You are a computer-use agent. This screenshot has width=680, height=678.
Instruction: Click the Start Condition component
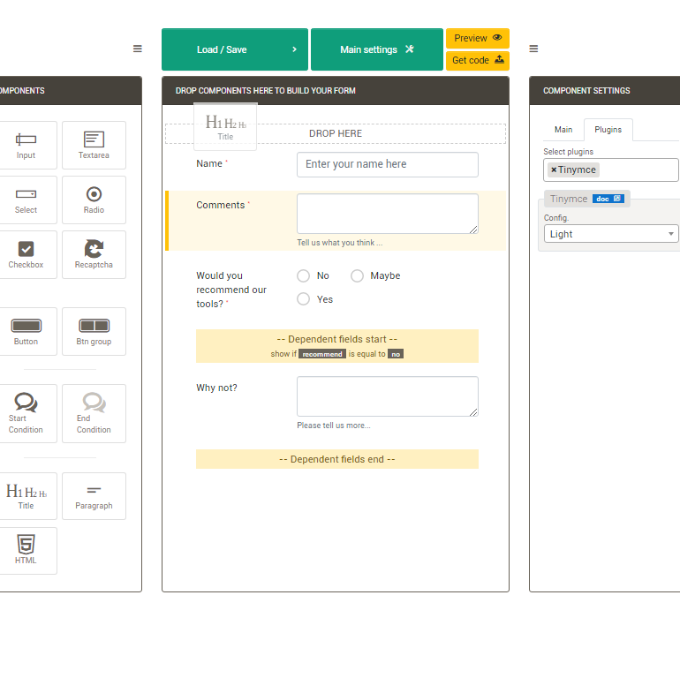coord(26,412)
